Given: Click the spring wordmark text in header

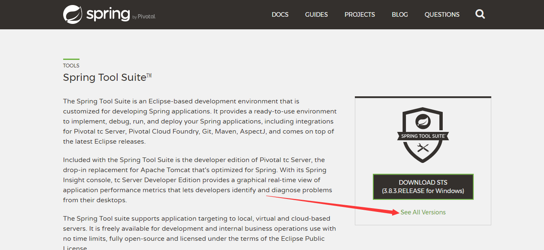Looking at the screenshot, I should coord(108,14).
